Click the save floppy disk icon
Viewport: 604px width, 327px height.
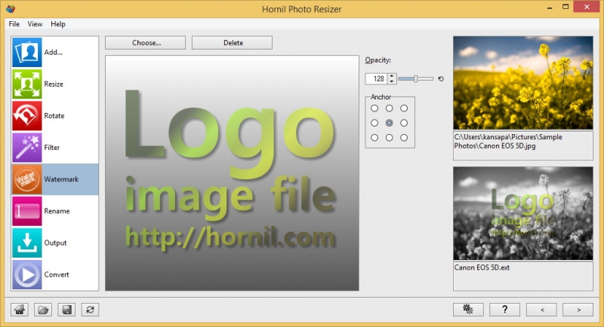click(66, 310)
